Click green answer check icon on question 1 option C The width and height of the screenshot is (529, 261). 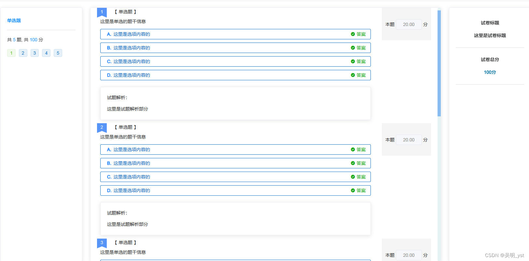click(353, 61)
